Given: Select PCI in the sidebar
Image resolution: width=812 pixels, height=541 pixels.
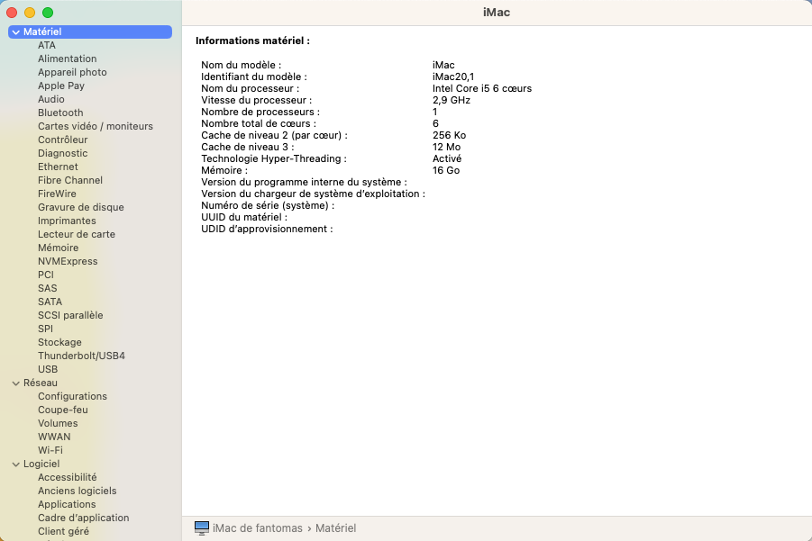Looking at the screenshot, I should click(x=46, y=275).
